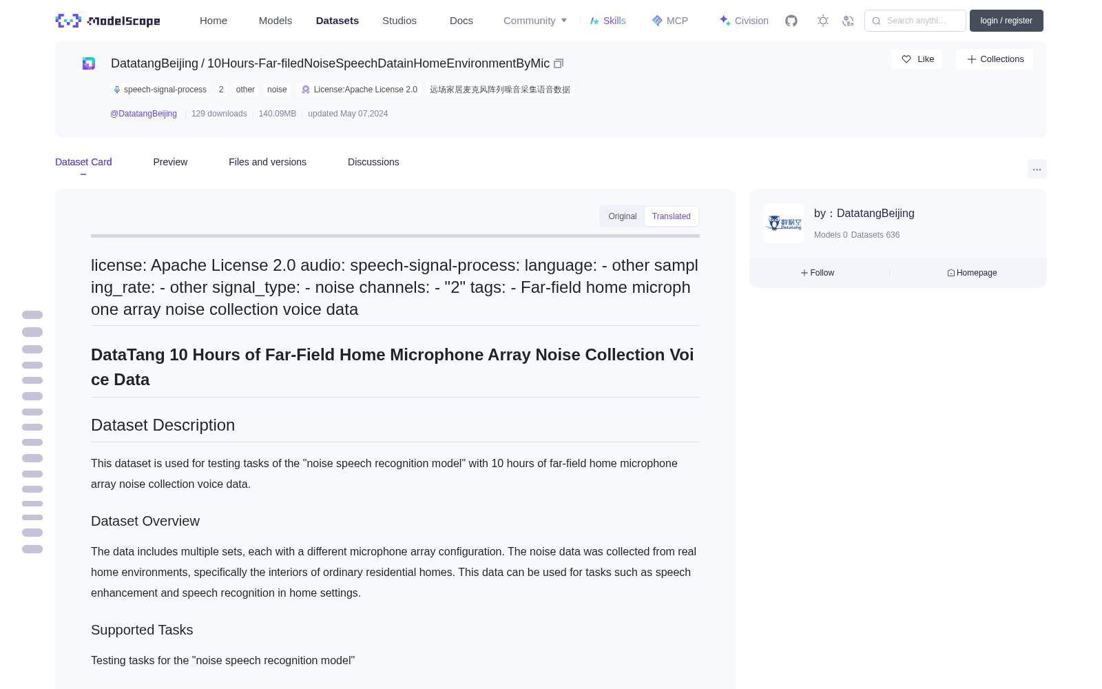Click the 'other' tag

point(245,90)
